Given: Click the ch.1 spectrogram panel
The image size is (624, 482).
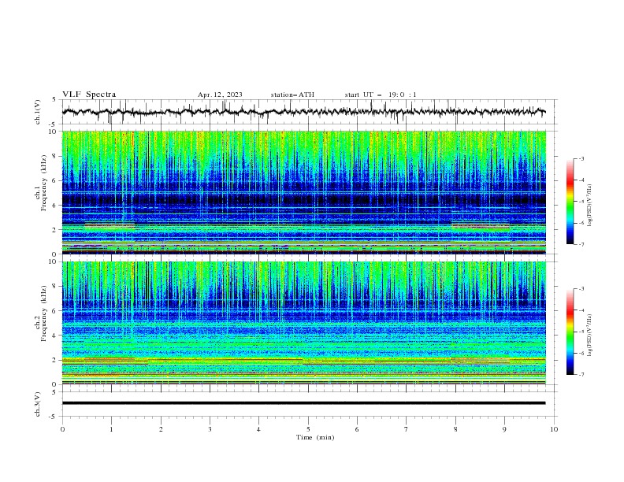Looking at the screenshot, I should (304, 192).
